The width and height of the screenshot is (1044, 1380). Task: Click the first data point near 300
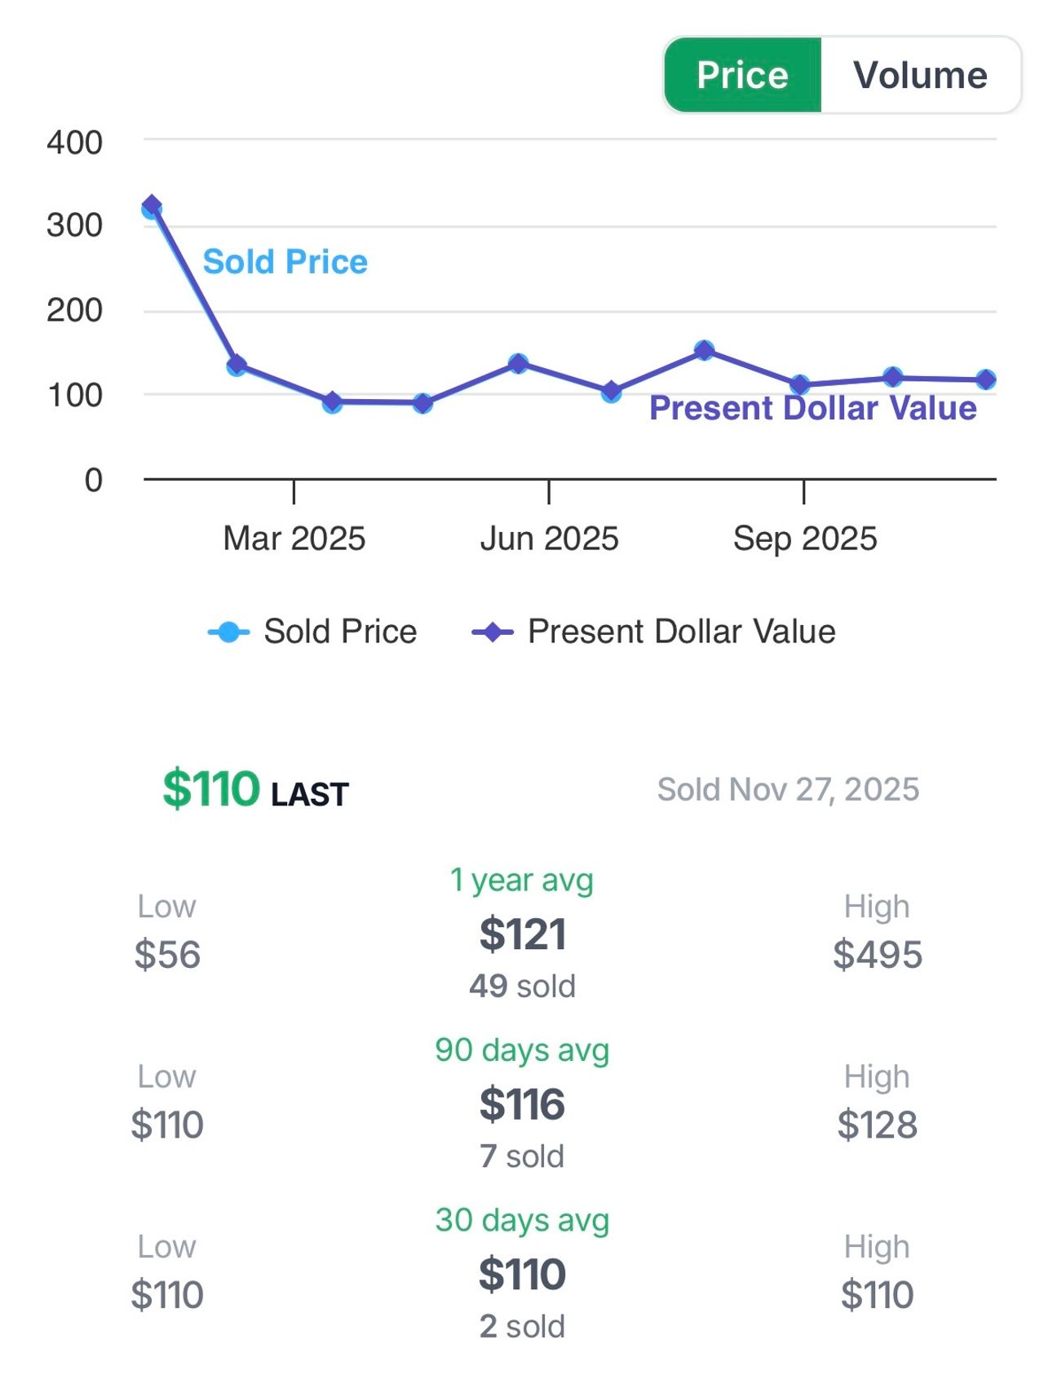click(x=152, y=206)
